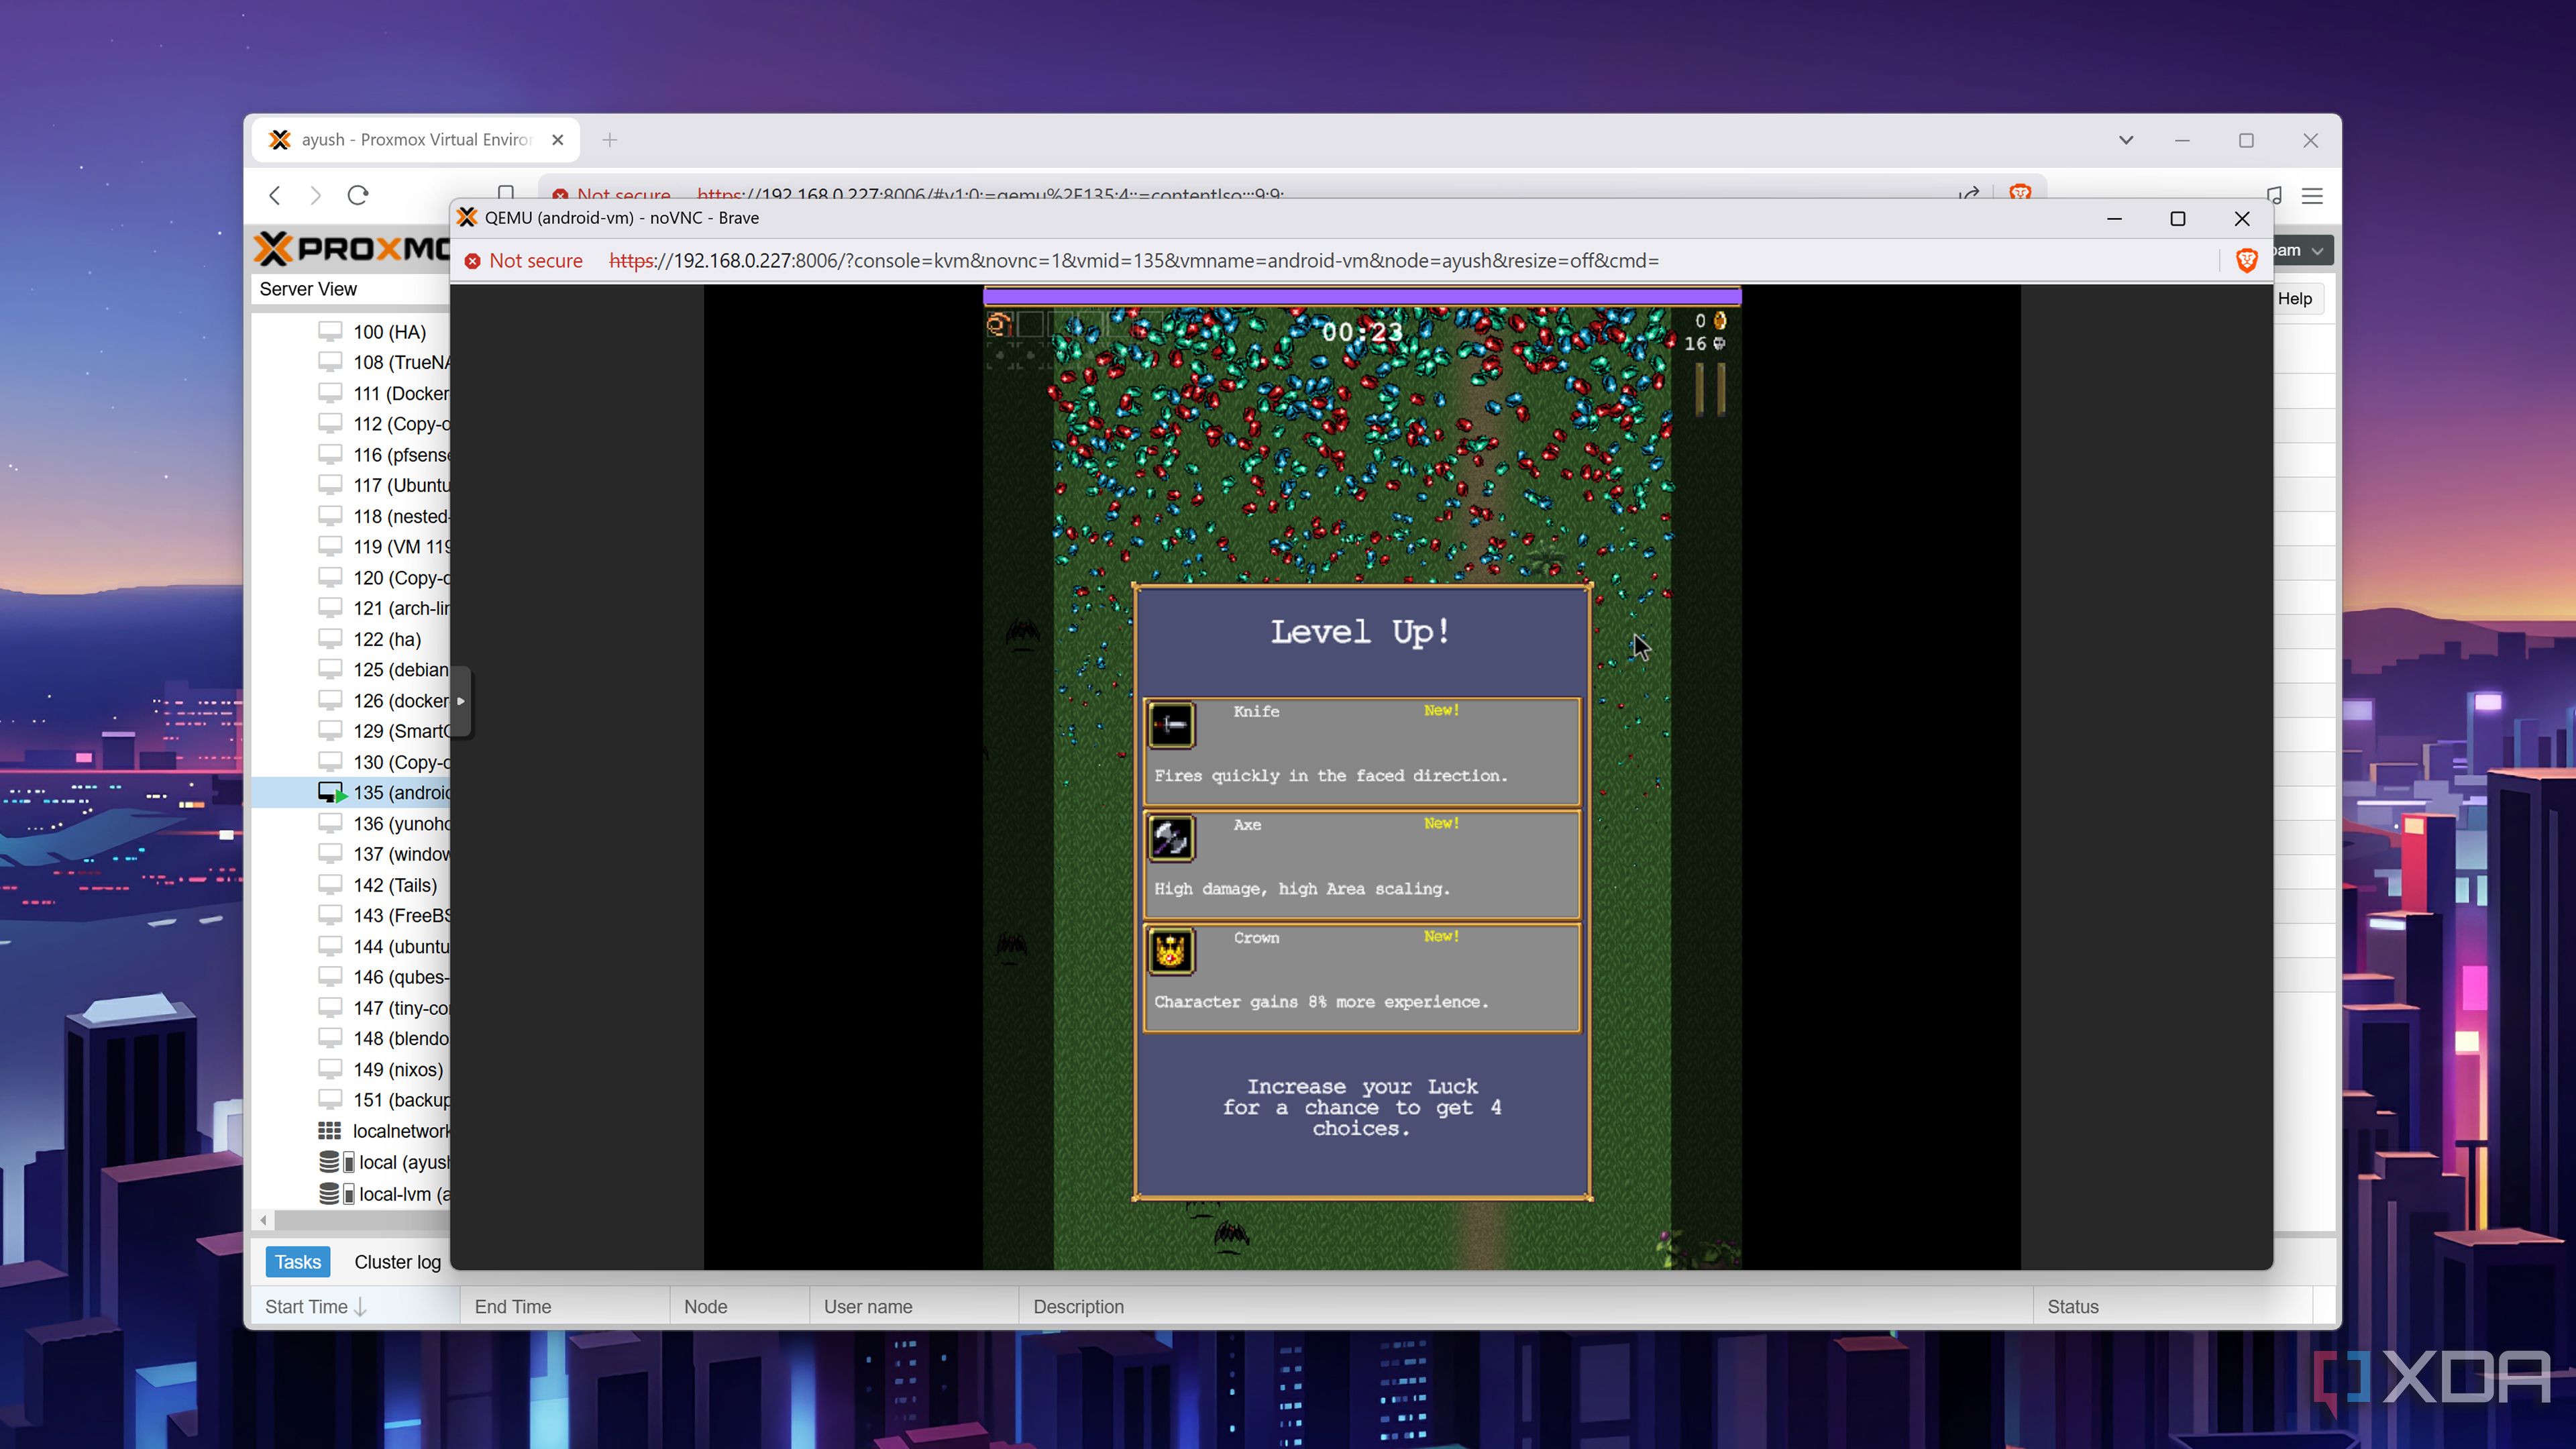Click the Proxmox logo
Image resolution: width=2576 pixels, height=1449 pixels.
click(352, 248)
